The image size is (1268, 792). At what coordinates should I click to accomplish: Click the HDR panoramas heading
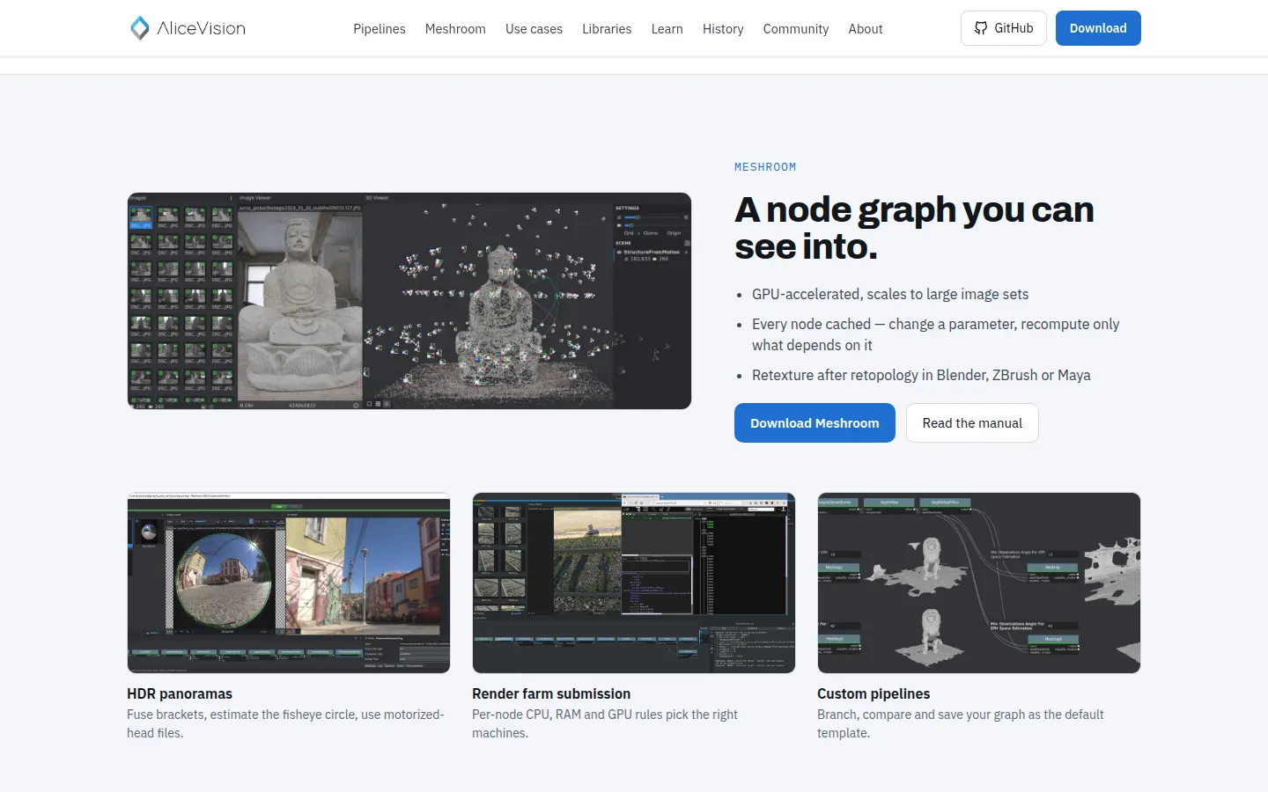180,693
